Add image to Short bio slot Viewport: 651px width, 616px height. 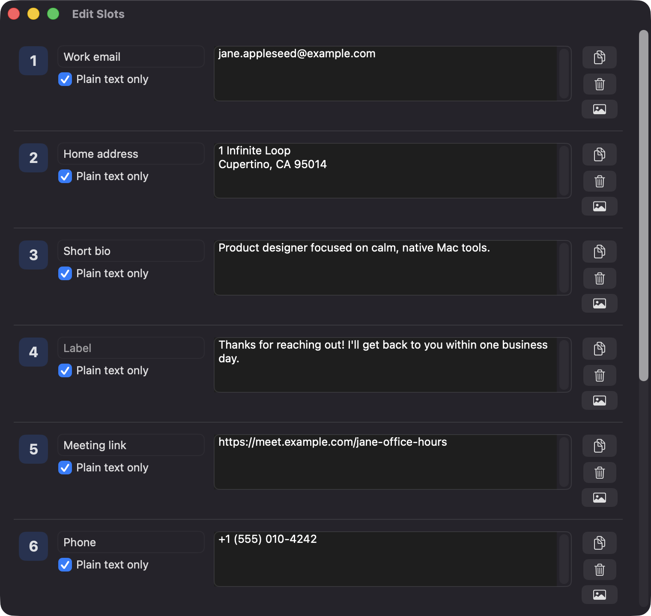pyautogui.click(x=600, y=303)
